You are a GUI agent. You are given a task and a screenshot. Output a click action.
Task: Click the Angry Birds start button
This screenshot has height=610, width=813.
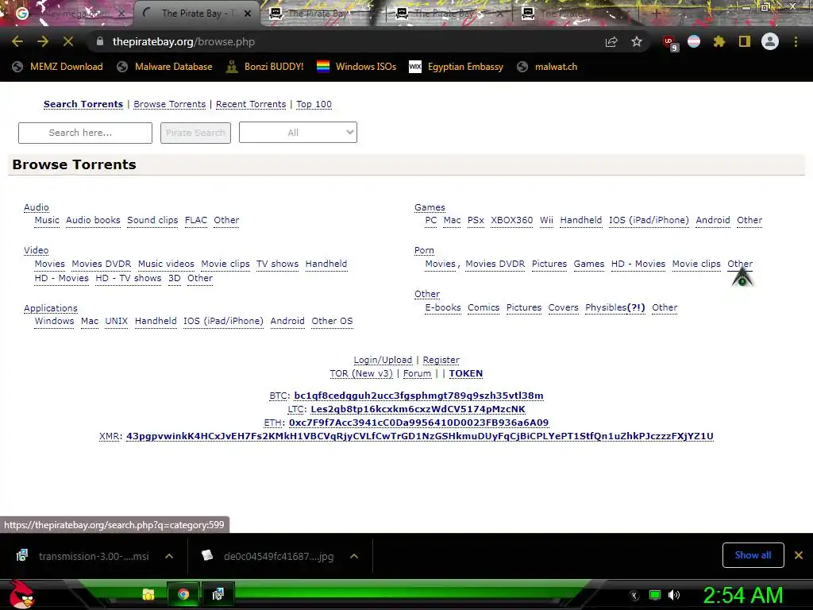[x=21, y=594]
